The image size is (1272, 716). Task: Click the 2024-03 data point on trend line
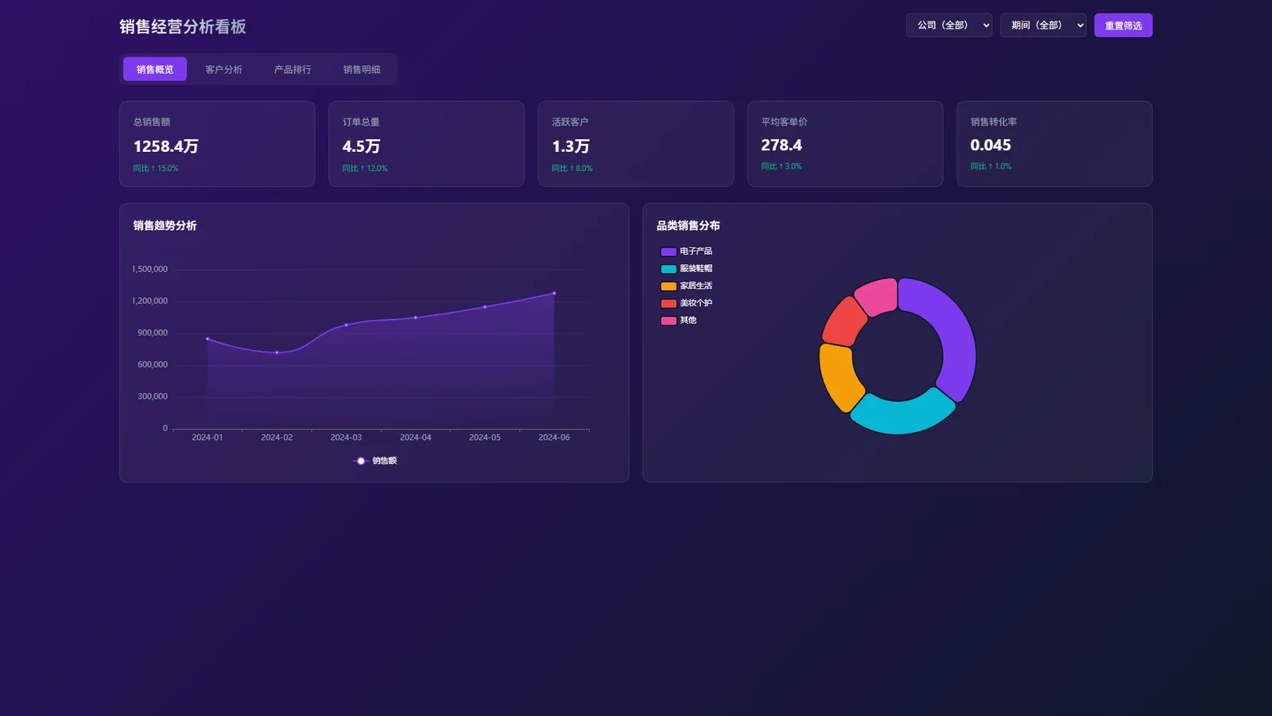pyautogui.click(x=346, y=325)
